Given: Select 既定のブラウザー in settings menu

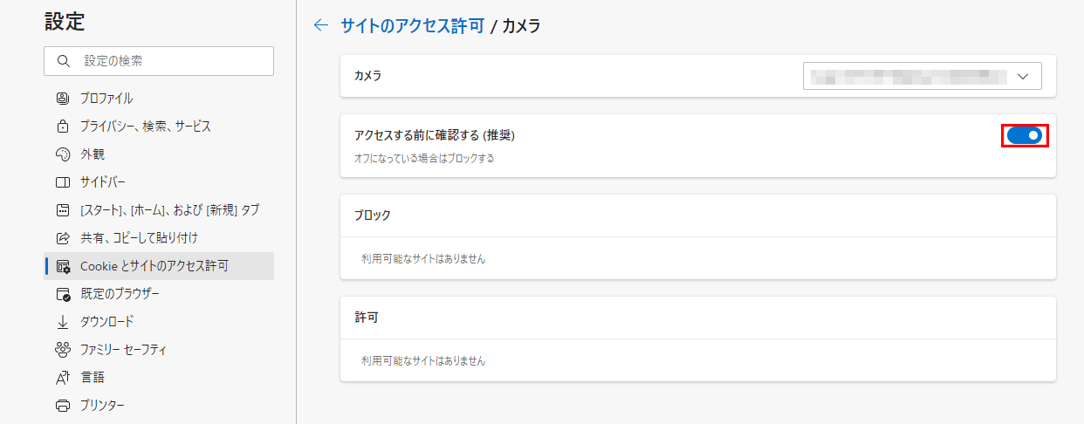Looking at the screenshot, I should click(159, 294).
